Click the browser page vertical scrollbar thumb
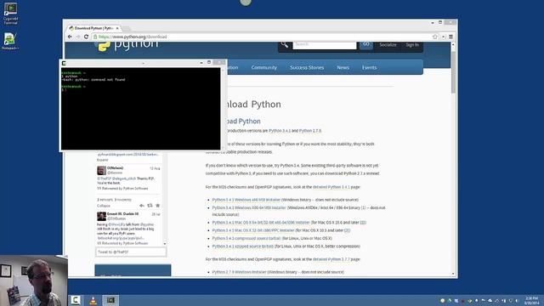The height and width of the screenshot is (306, 544). [x=453, y=72]
